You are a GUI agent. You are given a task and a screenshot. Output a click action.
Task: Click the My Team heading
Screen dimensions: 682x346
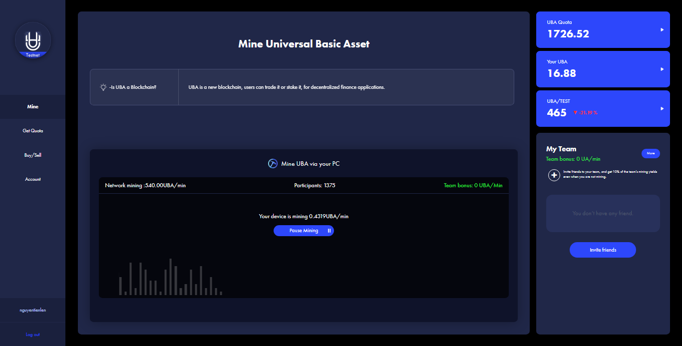[x=561, y=149]
